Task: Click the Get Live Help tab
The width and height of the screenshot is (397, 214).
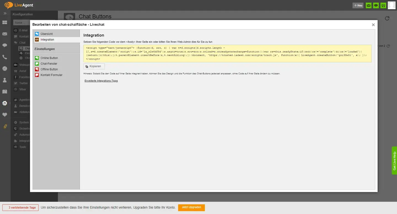Action: tap(394, 161)
